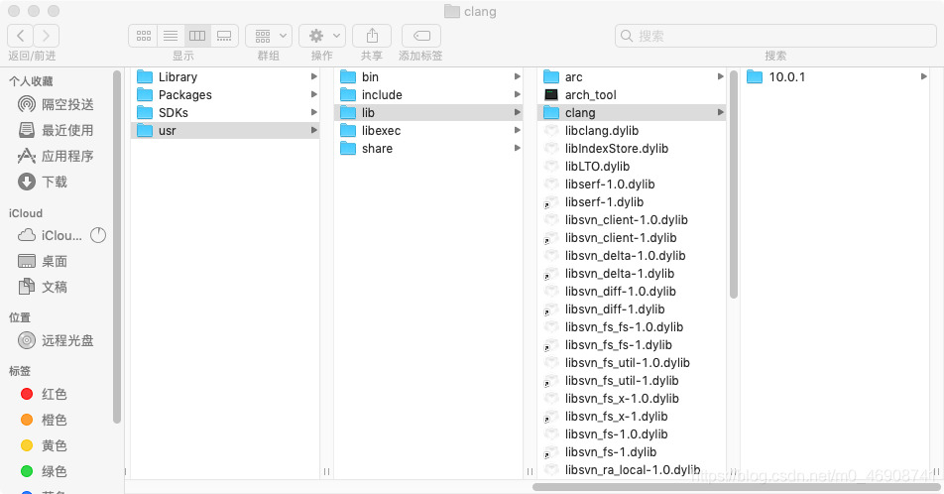Click the horizontal scrollbar at bottom
The height and width of the screenshot is (494, 944).
[738, 487]
